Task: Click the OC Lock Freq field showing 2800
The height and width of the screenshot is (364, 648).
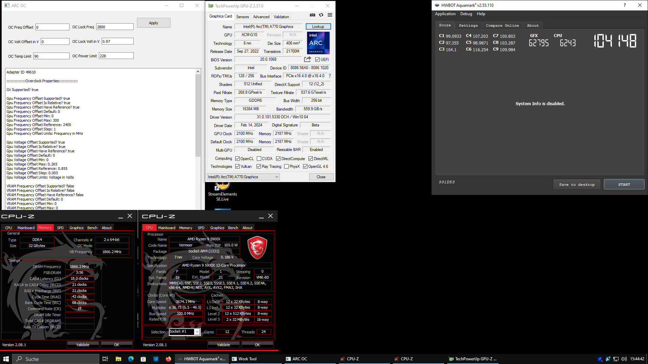Action: [x=115, y=27]
